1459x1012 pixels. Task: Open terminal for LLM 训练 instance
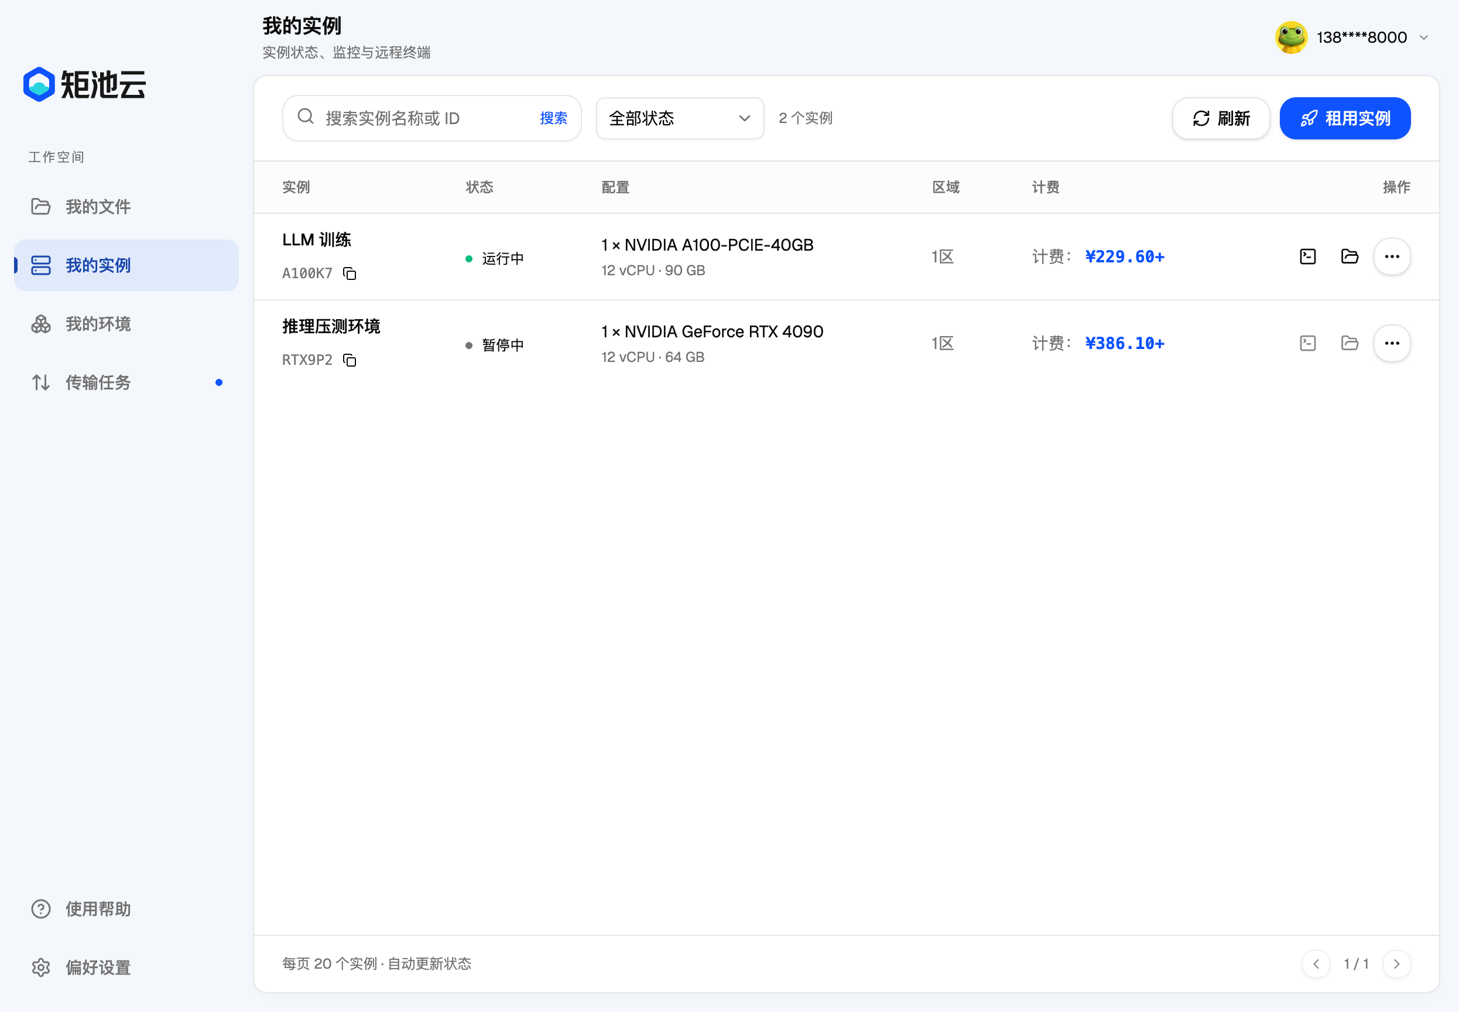[1307, 256]
